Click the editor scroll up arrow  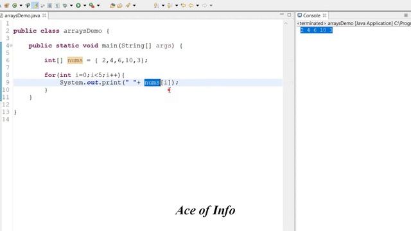coord(286,23)
